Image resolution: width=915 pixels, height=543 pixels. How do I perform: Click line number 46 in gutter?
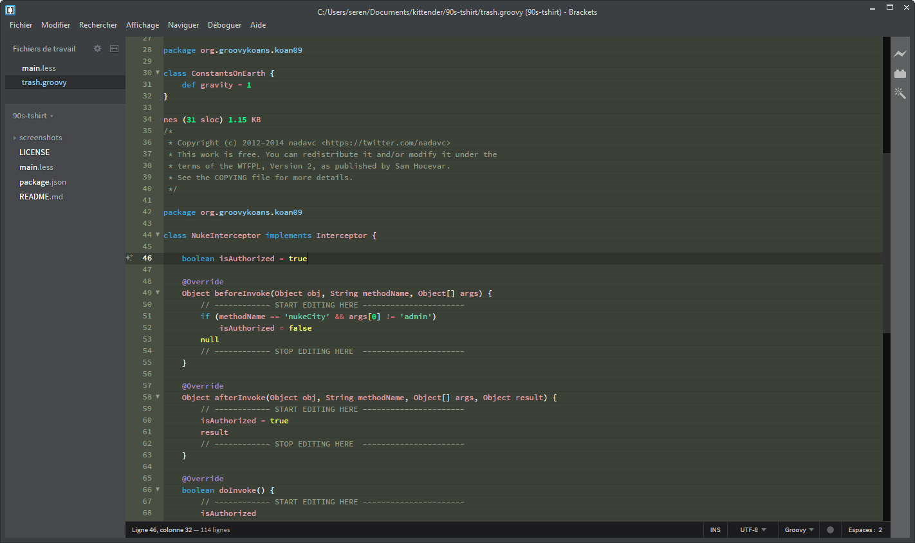[x=147, y=258]
